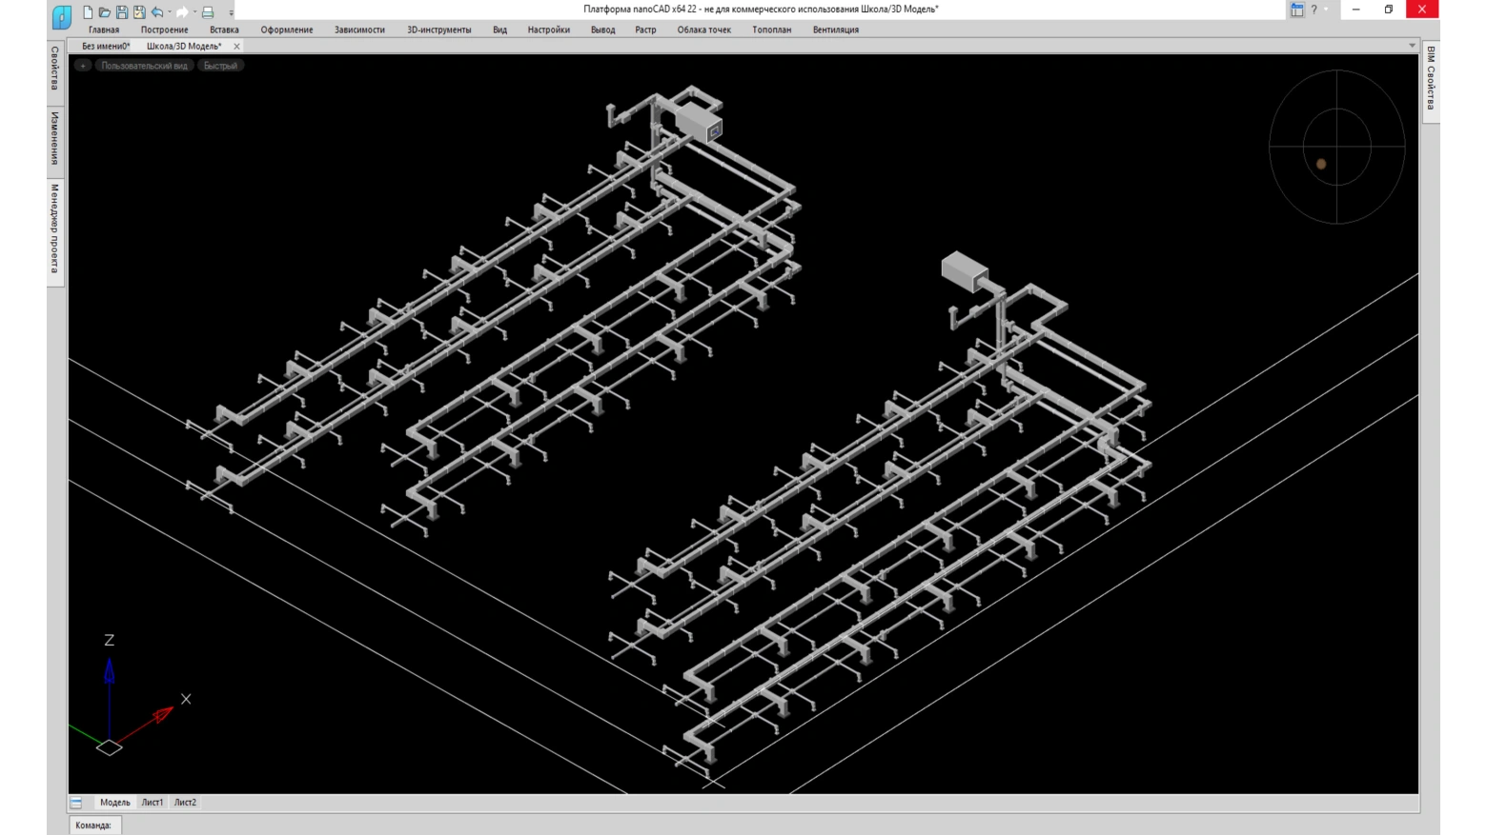The width and height of the screenshot is (1487, 835).
Task: Expand the document tabs list arrow
Action: 1412,46
